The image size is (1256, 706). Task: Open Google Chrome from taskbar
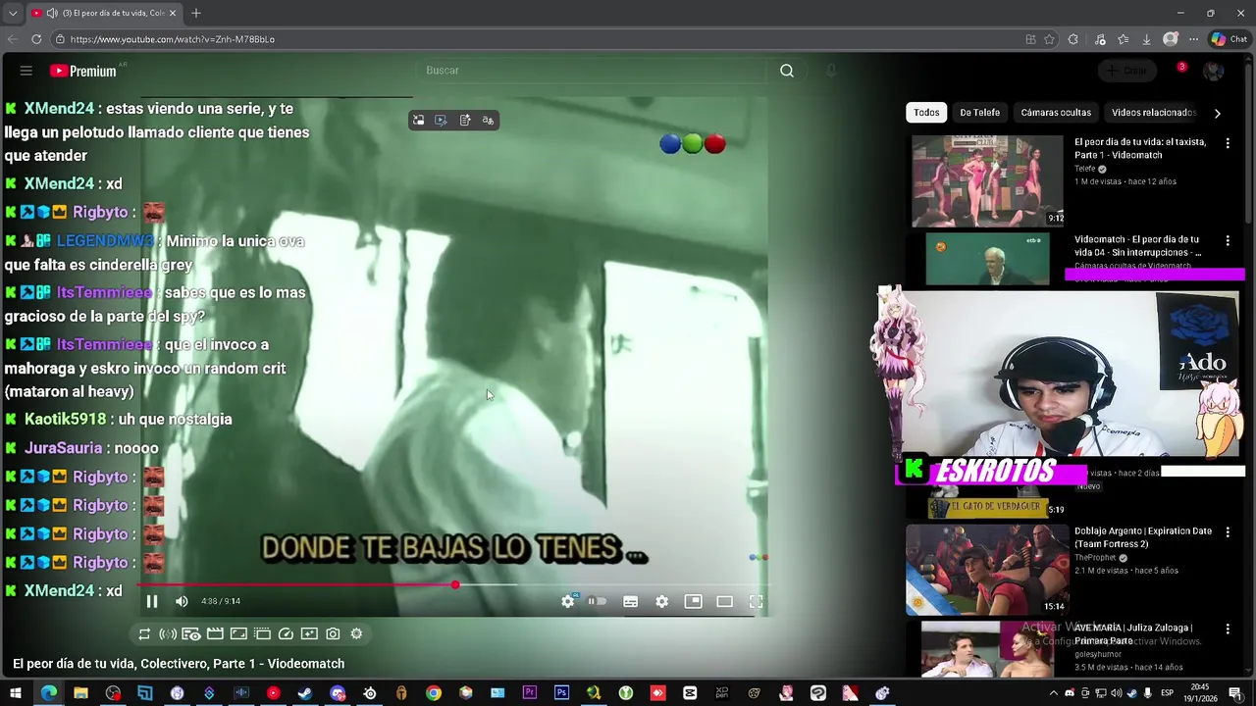[434, 693]
